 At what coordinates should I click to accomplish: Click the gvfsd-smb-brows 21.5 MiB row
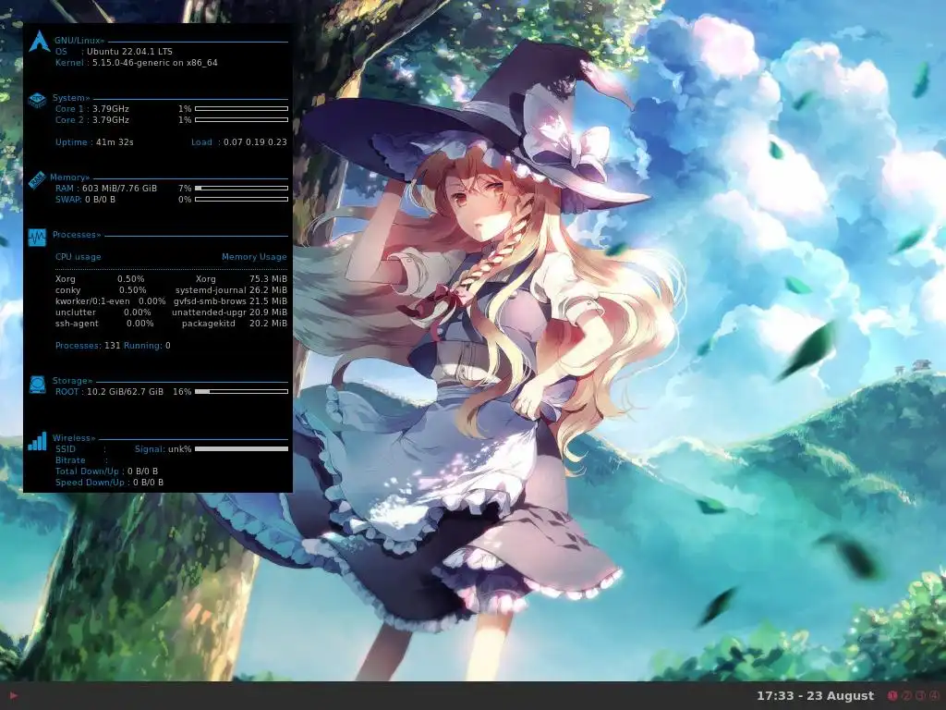click(230, 301)
